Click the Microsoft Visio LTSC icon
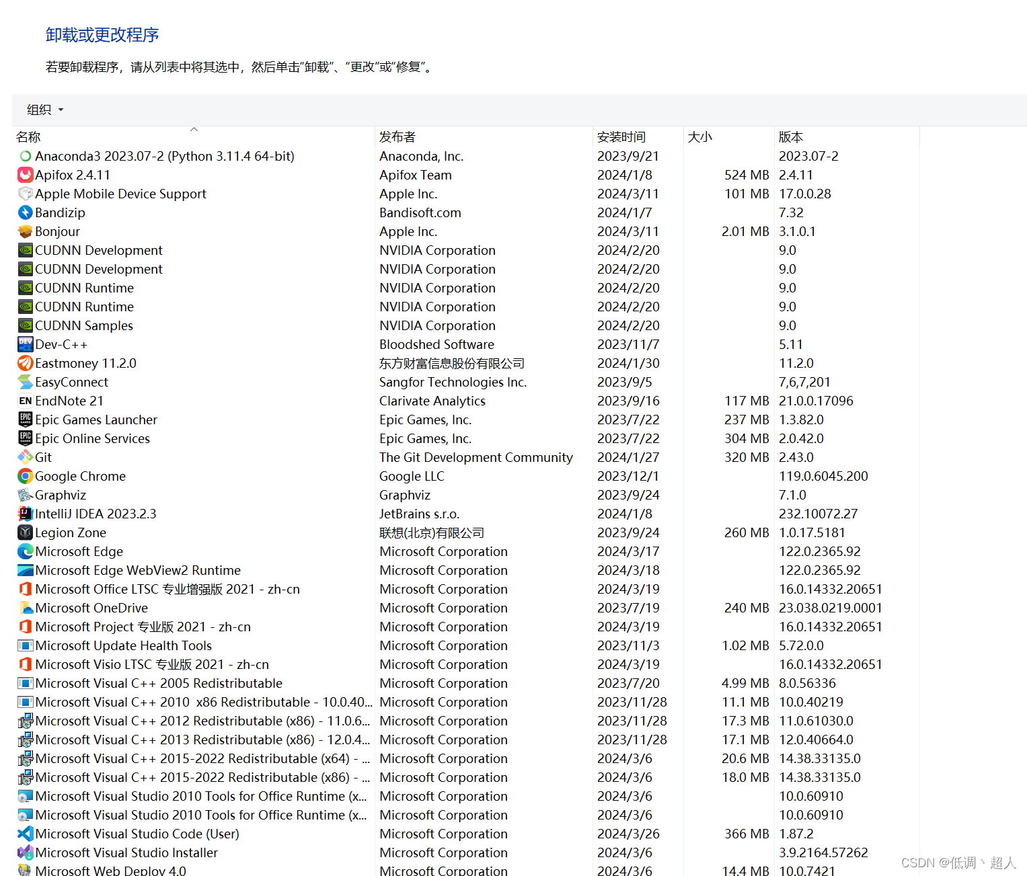1027x876 pixels. click(x=26, y=664)
